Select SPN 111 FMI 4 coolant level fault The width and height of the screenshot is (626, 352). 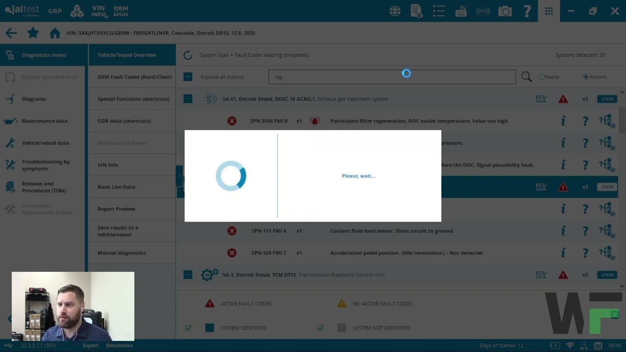pos(397,231)
